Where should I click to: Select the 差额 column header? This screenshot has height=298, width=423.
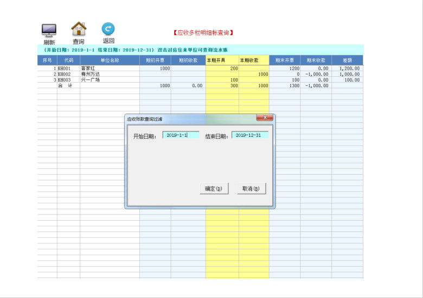pyautogui.click(x=347, y=60)
